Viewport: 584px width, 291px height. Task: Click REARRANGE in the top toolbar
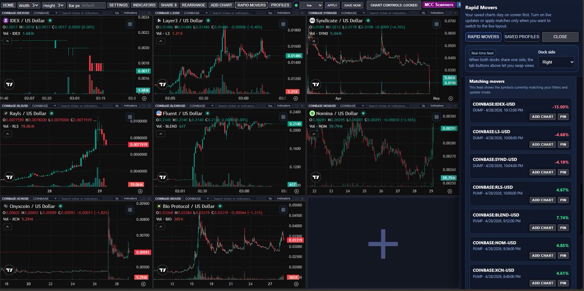[x=193, y=5]
